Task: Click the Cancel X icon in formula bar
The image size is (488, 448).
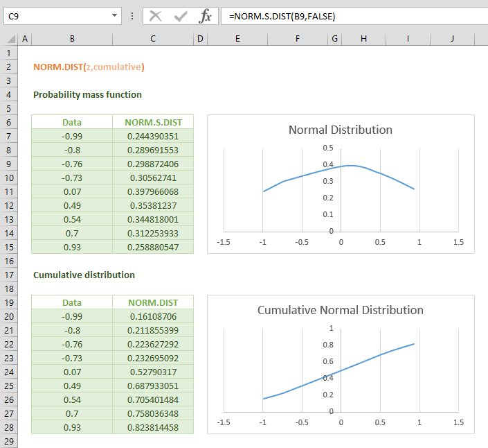Action: [156, 16]
